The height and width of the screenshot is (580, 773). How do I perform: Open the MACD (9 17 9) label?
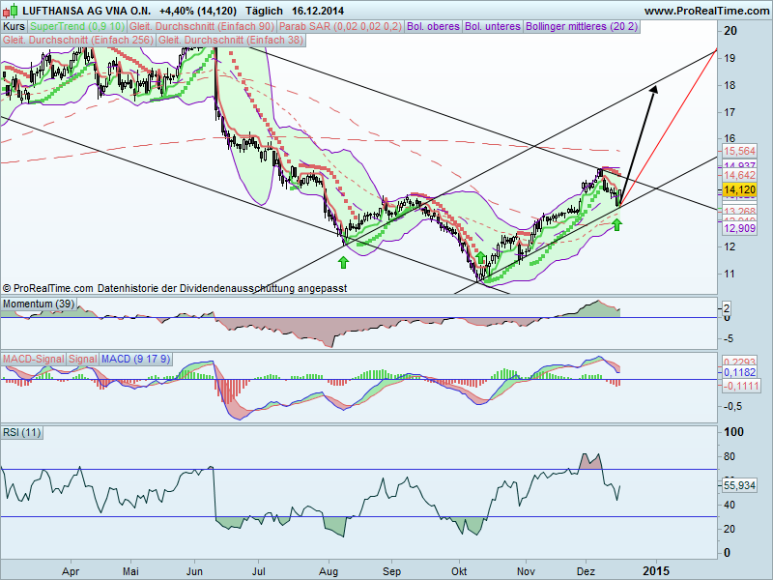[x=135, y=359]
